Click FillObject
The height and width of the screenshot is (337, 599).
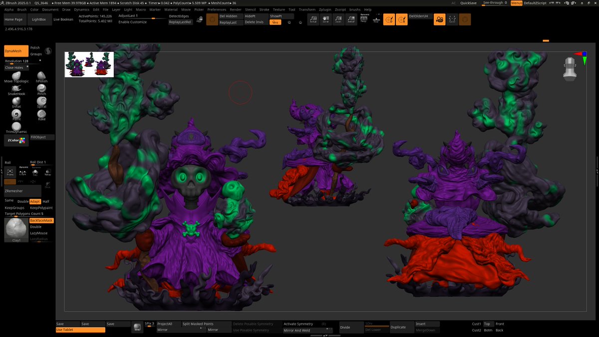pos(42,137)
